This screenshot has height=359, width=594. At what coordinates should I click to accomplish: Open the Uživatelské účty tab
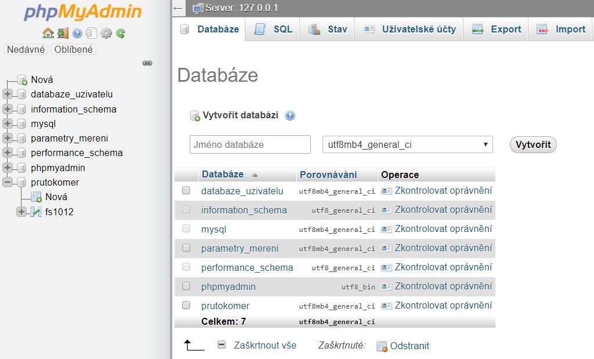[x=409, y=29]
